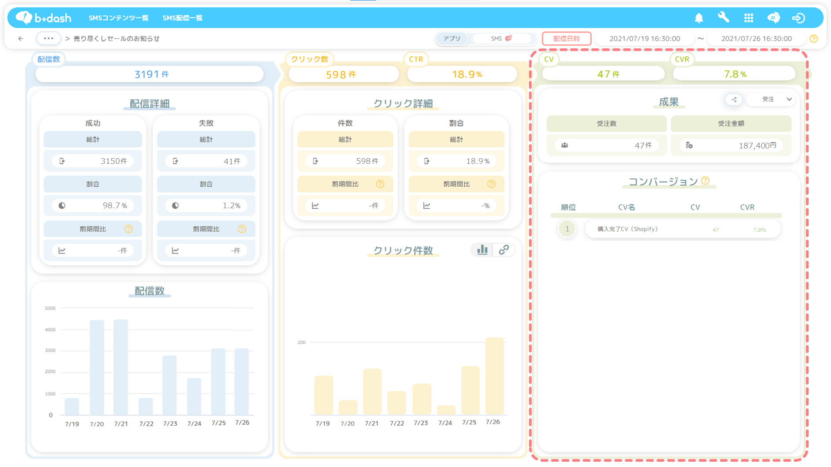Click rank badge 1 in コンバージョン table
Viewport: 831px width, 467px height.
click(567, 229)
